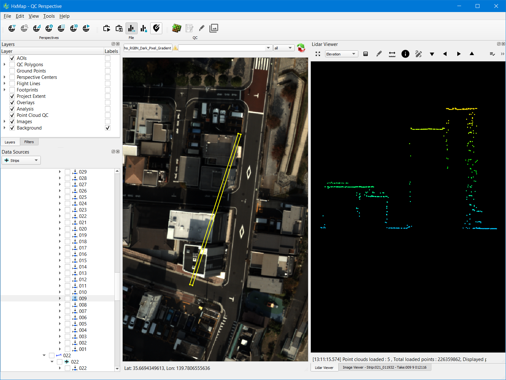
Task: Click the fit-to-view icon in Lidar Viewer
Action: [318, 54]
